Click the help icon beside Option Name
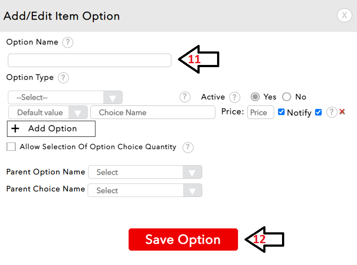357x265 pixels. [68, 42]
